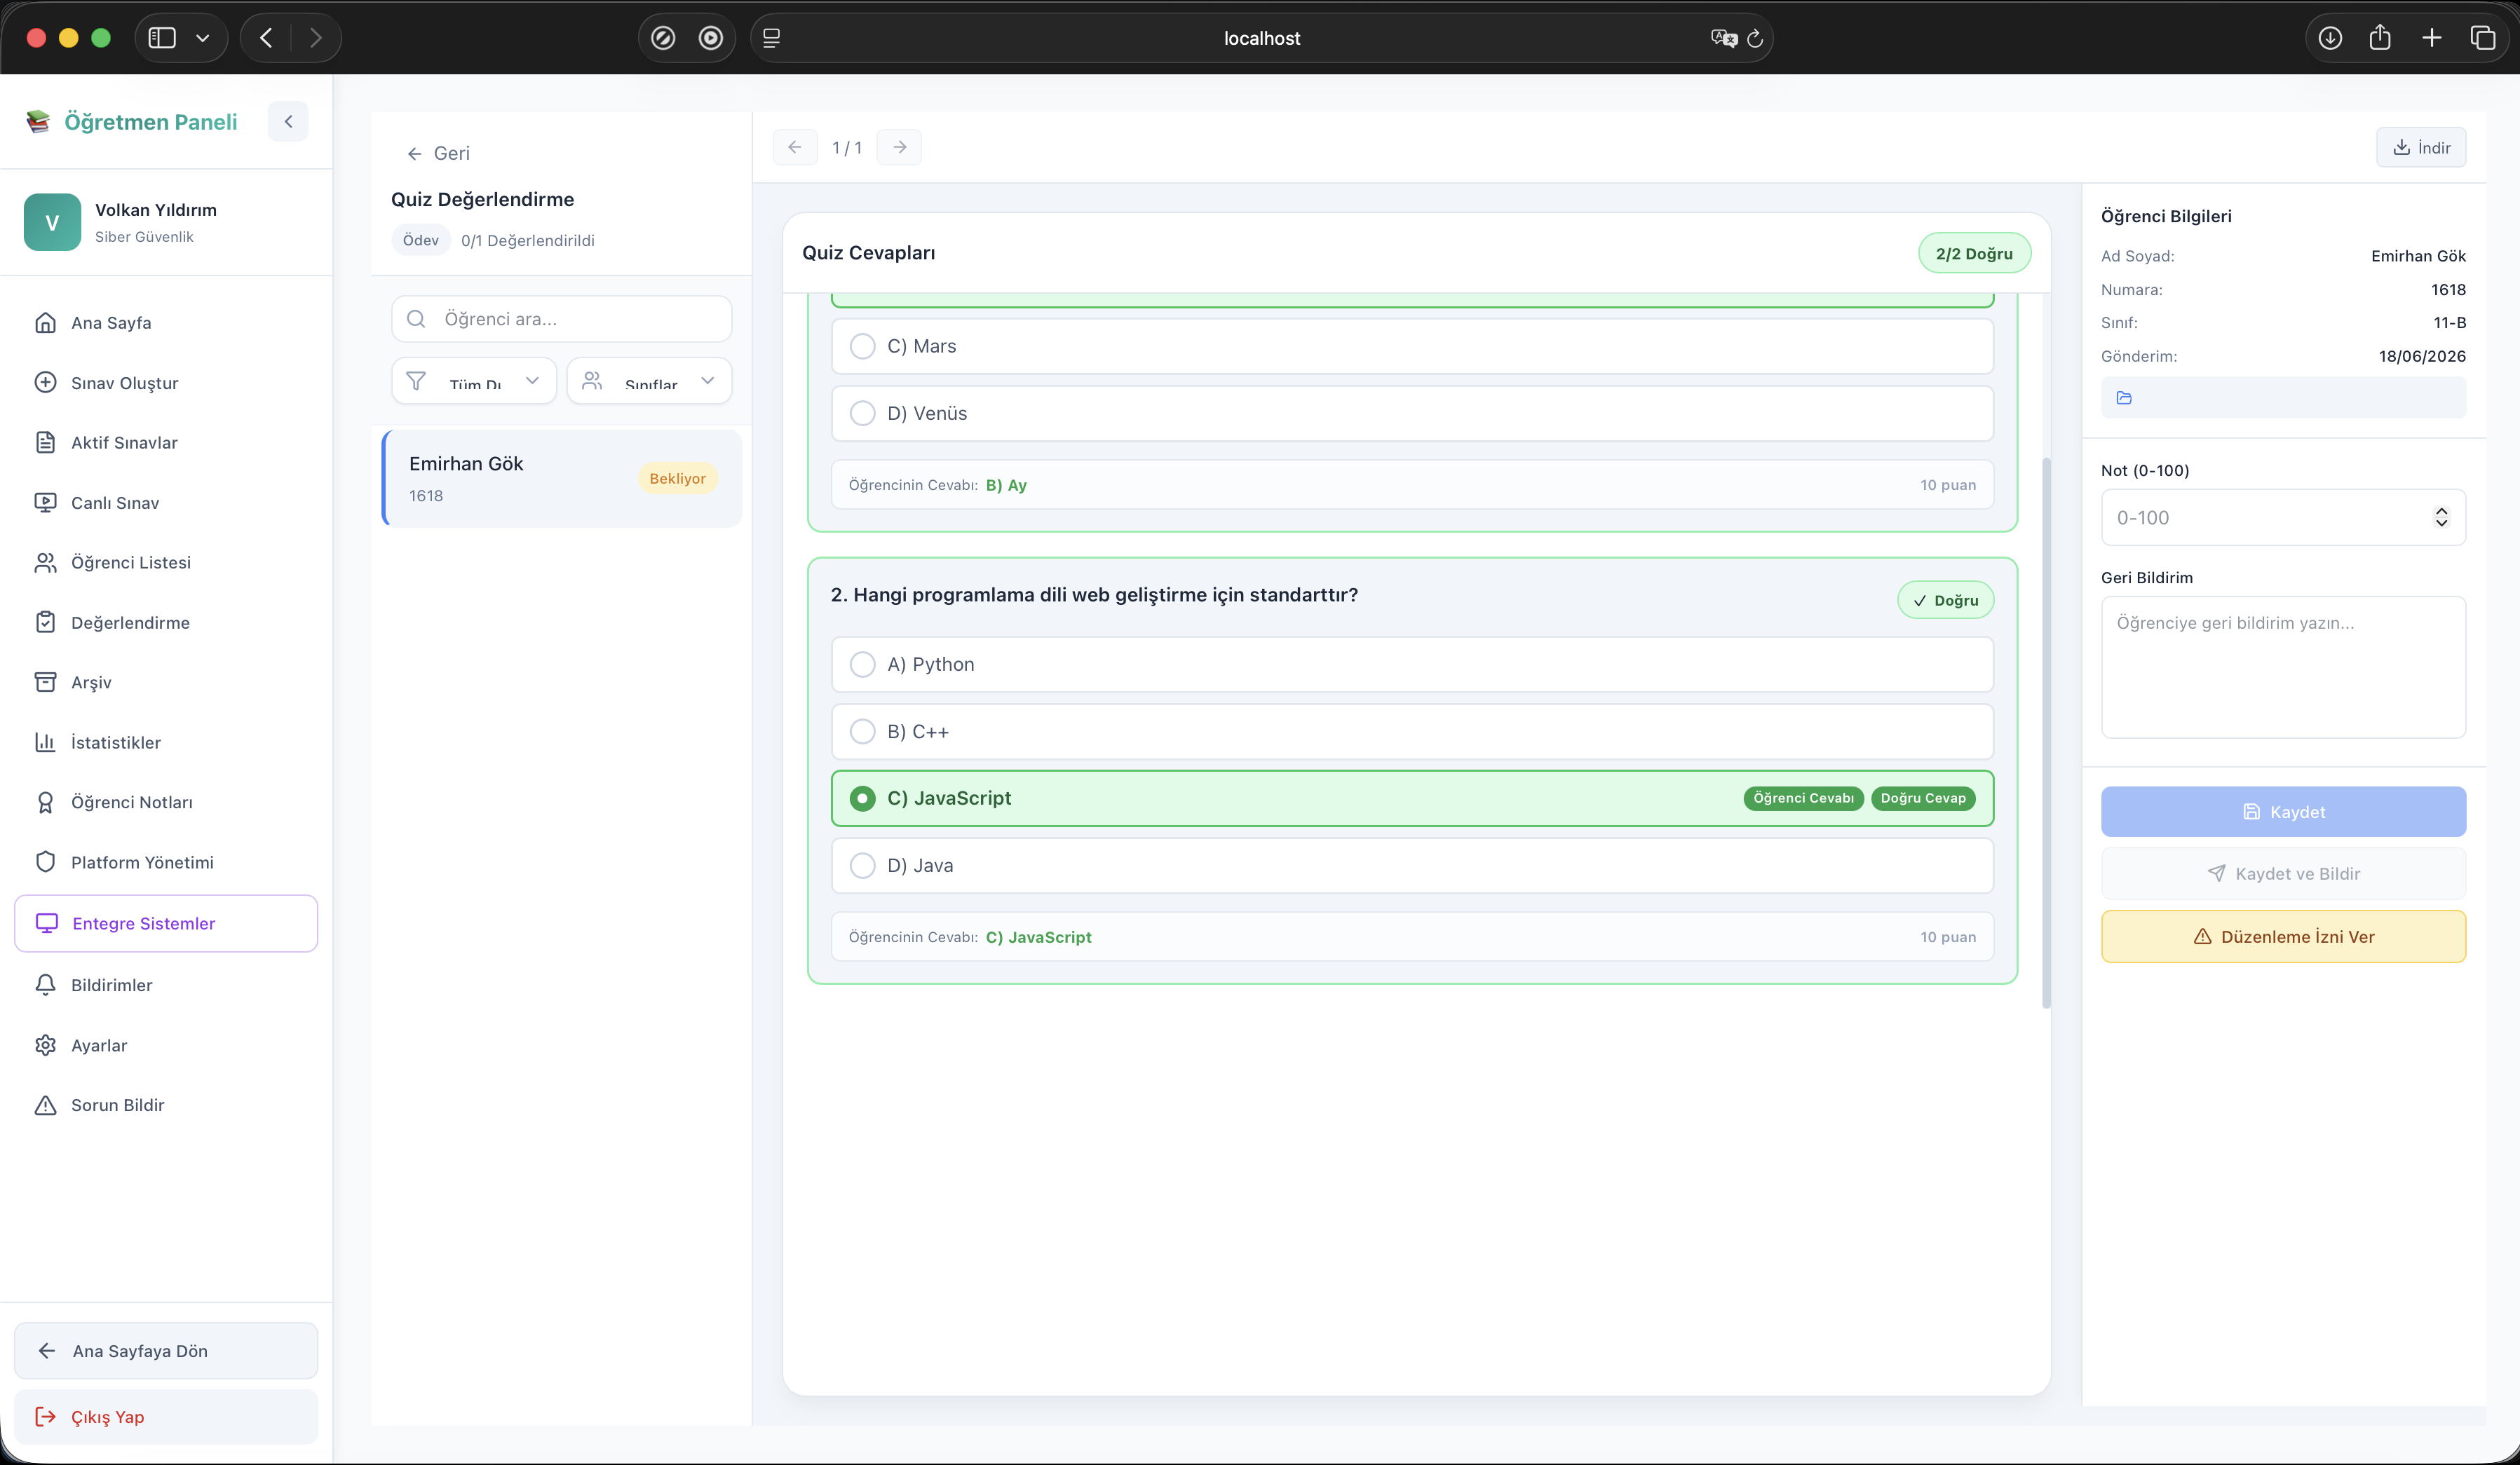2520x1465 pixels.
Task: Focus the Öğrenci ara search field
Action: (562, 319)
